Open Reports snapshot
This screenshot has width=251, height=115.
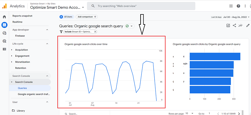tap(22, 16)
